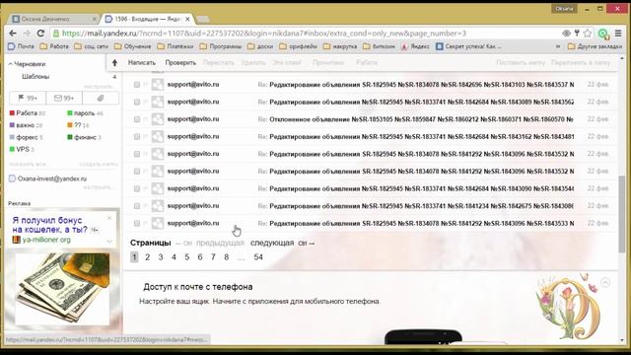631x355 pixels.
Task: Click the avatar of the Отклоненное объявление email
Action: coord(158,119)
